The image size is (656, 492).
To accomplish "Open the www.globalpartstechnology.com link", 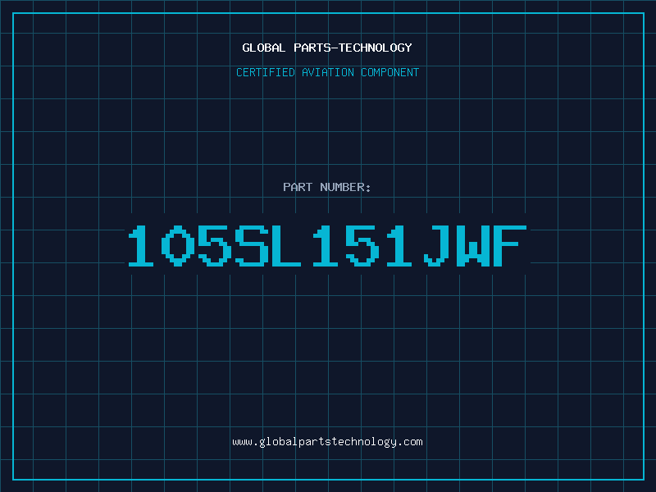I will coord(327,442).
